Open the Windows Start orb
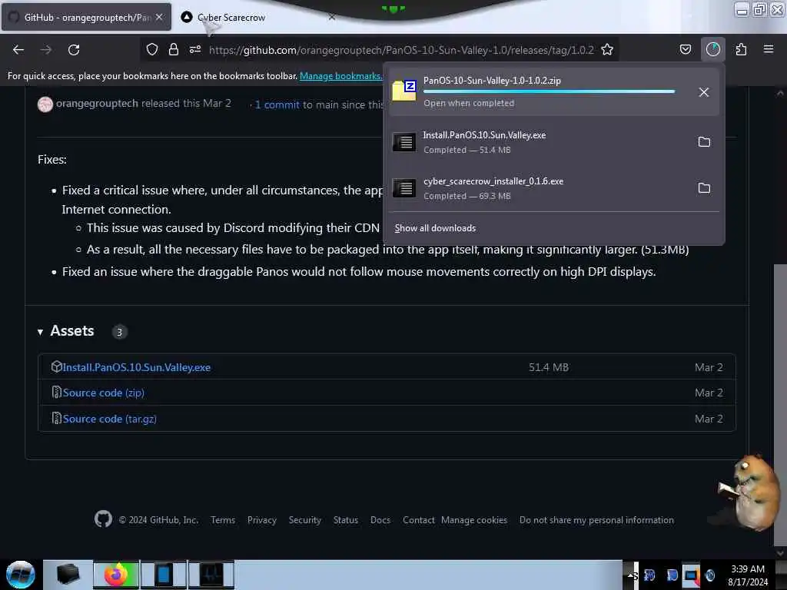Image resolution: width=787 pixels, height=590 pixels. [20, 575]
